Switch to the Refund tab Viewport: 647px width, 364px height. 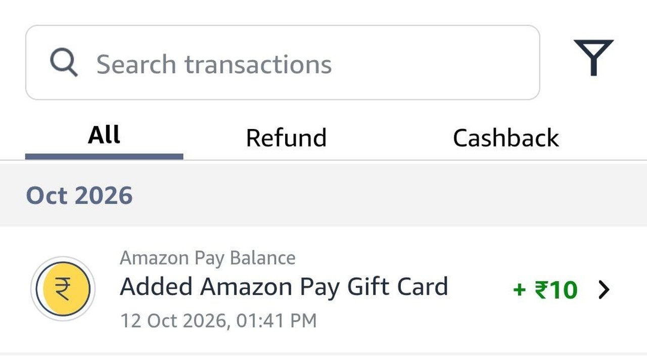286,138
